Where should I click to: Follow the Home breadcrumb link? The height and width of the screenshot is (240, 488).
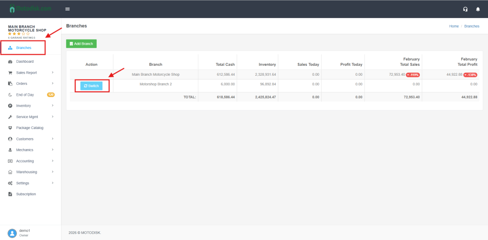pyautogui.click(x=454, y=26)
